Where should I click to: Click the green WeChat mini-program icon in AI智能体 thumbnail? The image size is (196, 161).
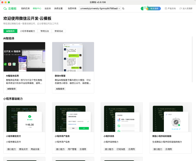point(5,64)
